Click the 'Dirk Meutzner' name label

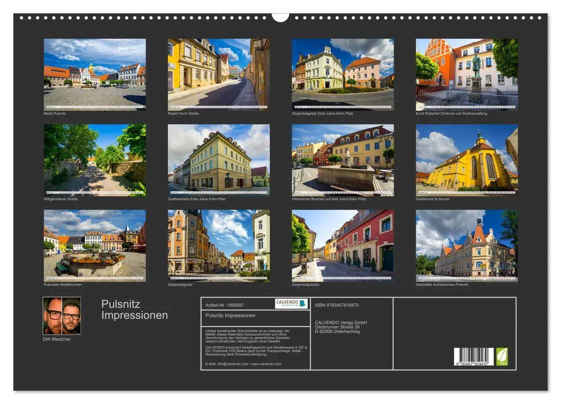57,339
